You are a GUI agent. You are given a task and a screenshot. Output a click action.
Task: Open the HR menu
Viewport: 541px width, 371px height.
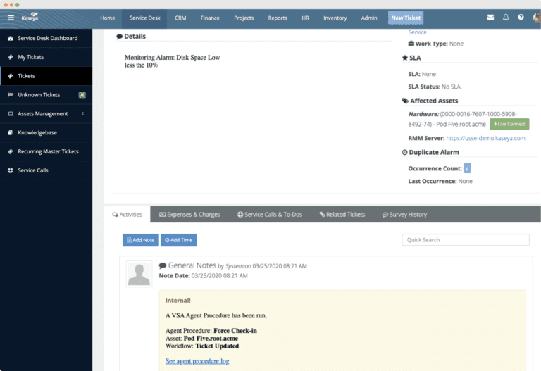click(305, 18)
